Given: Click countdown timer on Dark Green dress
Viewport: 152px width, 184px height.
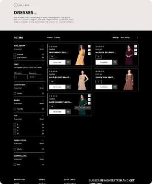Looking at the screenshot, I should (83, 108).
